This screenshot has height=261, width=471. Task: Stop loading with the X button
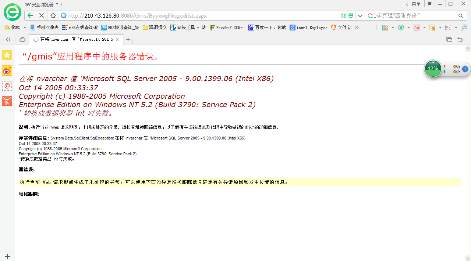(x=42, y=16)
